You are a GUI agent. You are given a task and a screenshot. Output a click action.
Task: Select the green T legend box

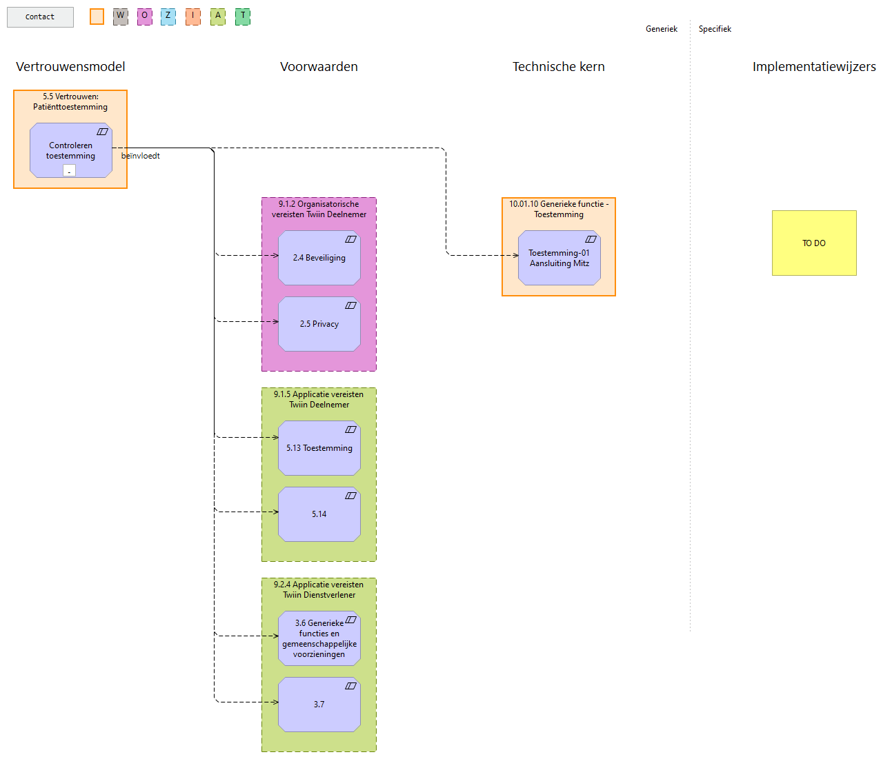coord(243,17)
